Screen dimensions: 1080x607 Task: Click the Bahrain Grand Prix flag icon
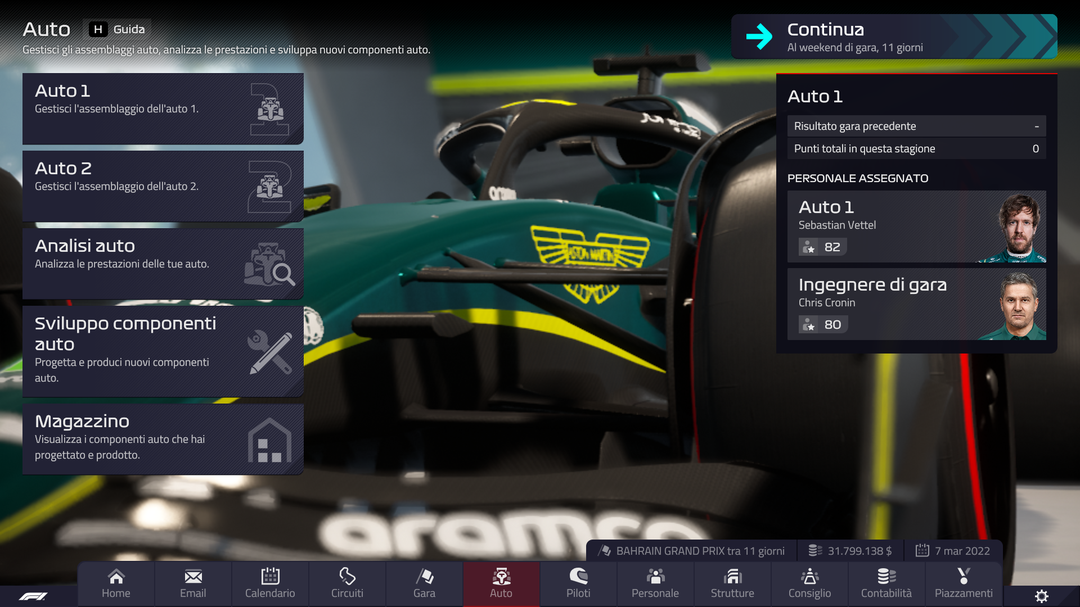[x=605, y=551]
